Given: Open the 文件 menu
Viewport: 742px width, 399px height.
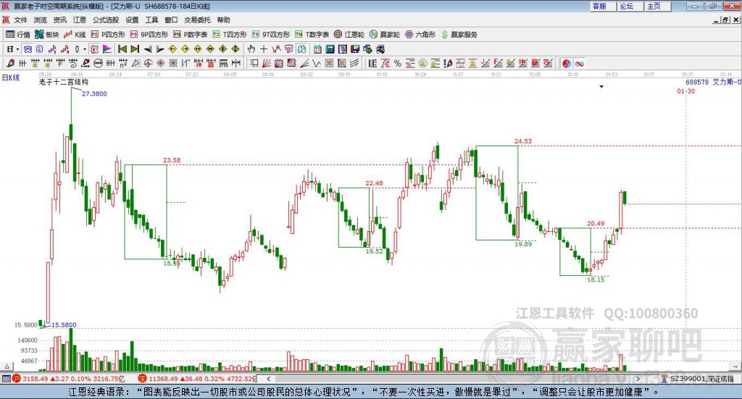Looking at the screenshot, I should [x=20, y=20].
